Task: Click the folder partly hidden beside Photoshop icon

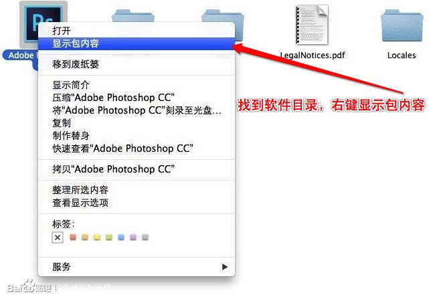Action: 133,15
